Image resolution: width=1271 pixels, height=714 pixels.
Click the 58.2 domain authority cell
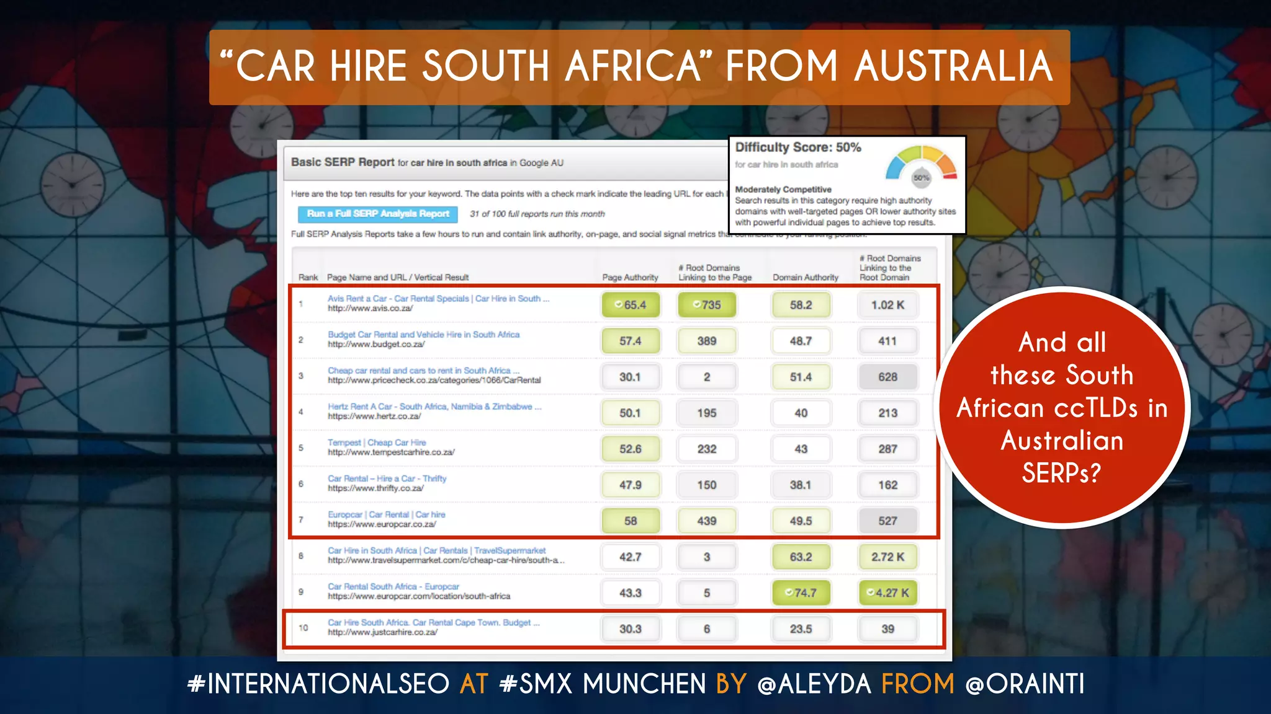click(801, 305)
